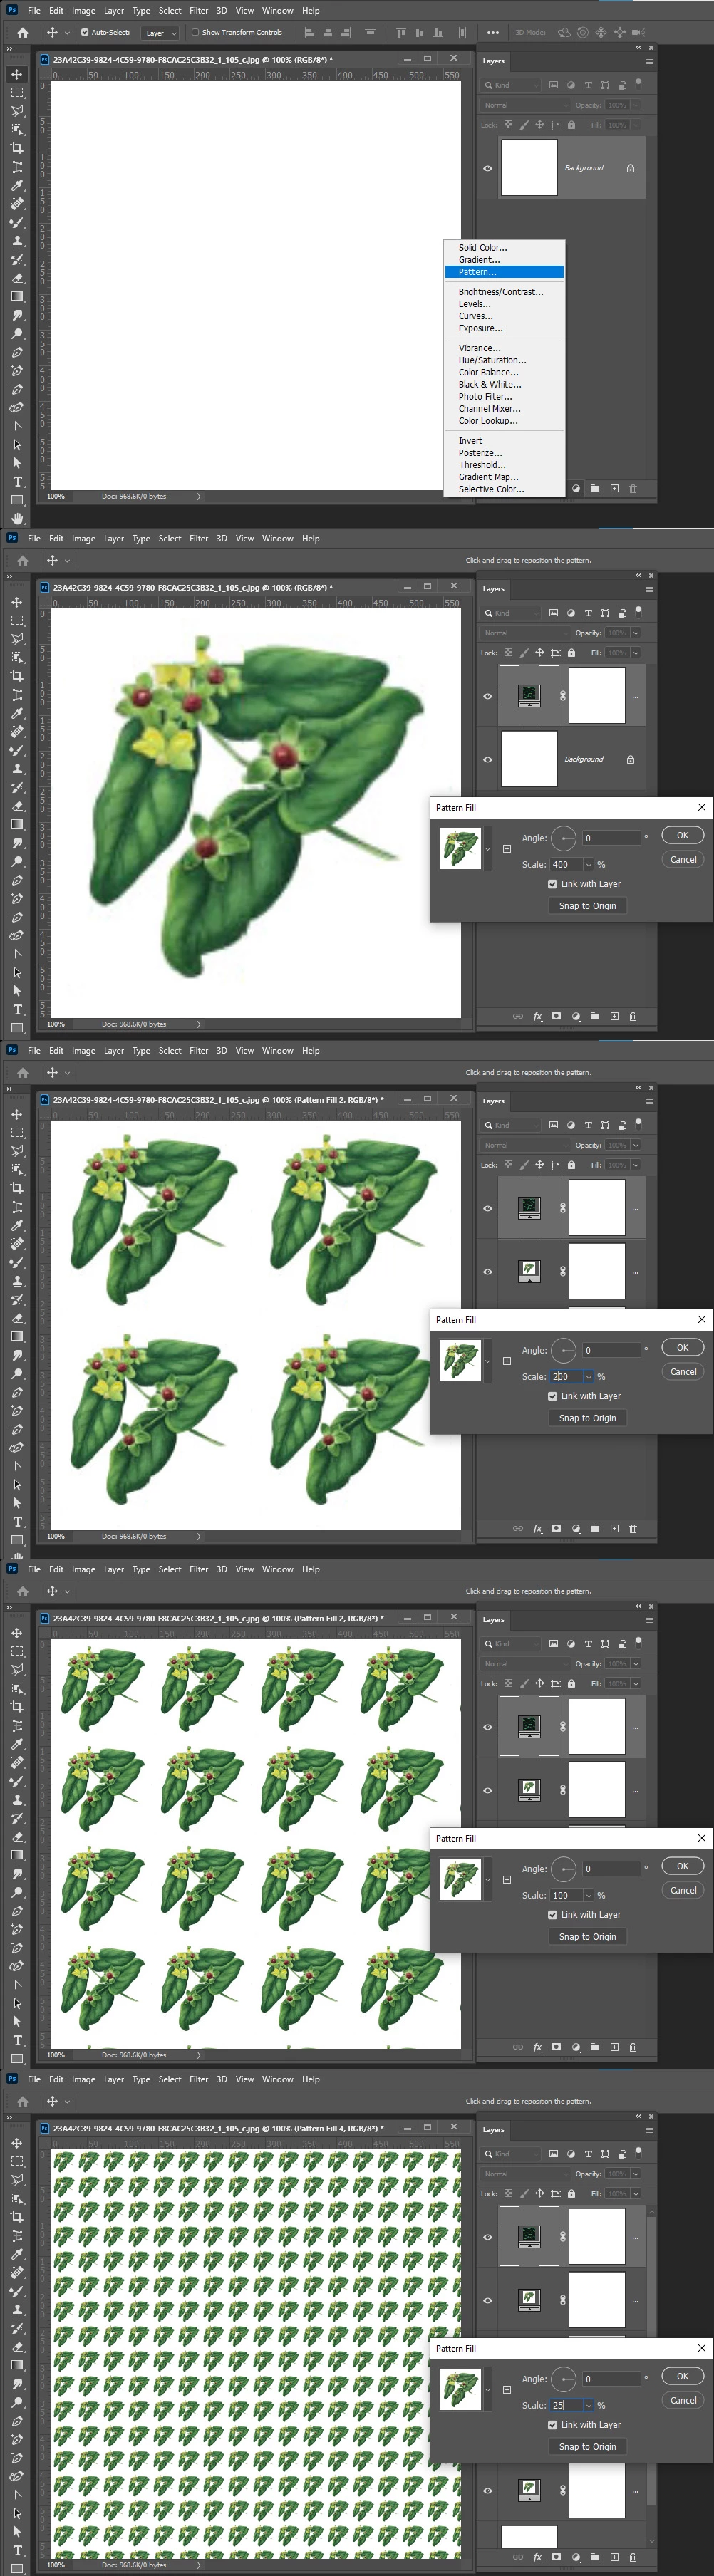Click OK in the Pattern Fill dialog with Scale 200
The height and width of the screenshot is (2576, 714).
[x=683, y=1347]
